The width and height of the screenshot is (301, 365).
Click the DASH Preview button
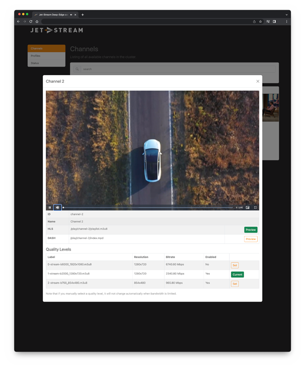251,239
